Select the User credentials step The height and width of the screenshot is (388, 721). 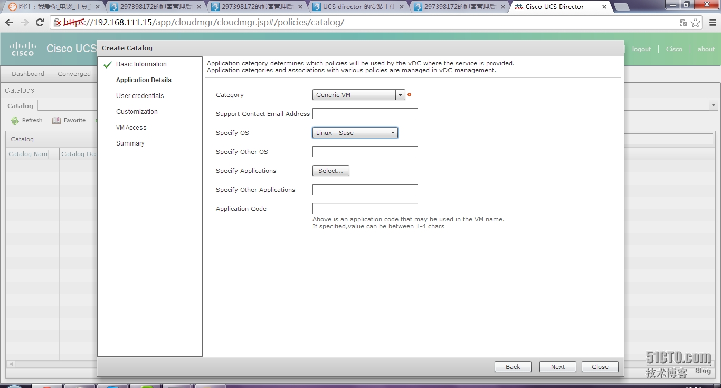pyautogui.click(x=140, y=96)
